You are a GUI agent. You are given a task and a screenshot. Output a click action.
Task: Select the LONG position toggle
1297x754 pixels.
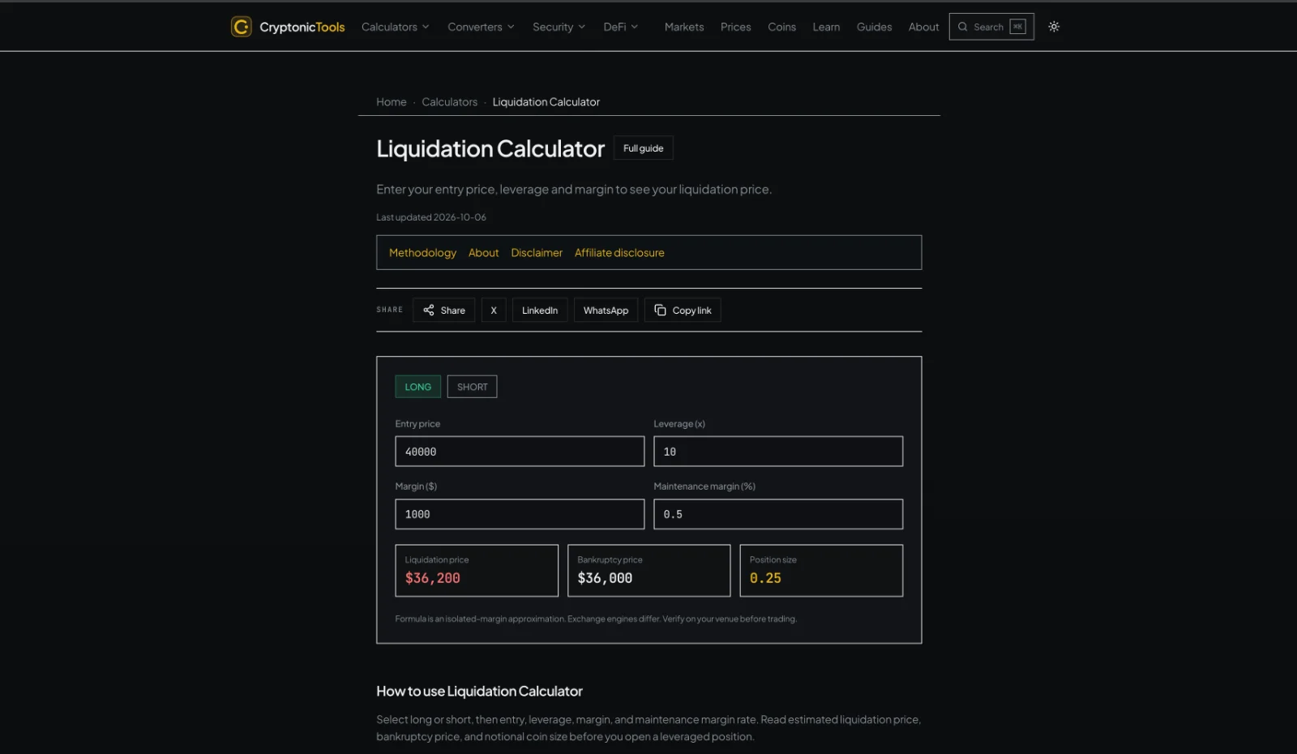coord(418,387)
